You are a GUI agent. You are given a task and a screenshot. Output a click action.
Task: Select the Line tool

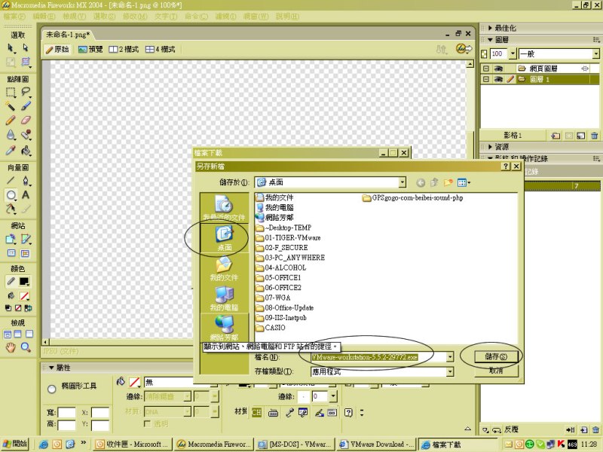[11, 181]
